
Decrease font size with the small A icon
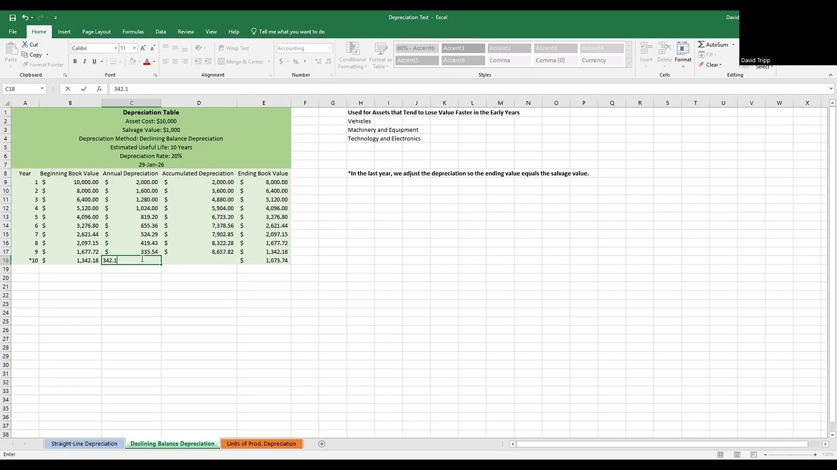[x=152, y=48]
